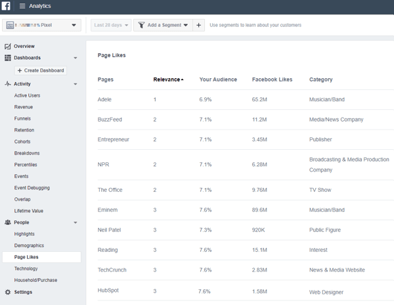Click the Activity pulse icon

click(x=8, y=83)
